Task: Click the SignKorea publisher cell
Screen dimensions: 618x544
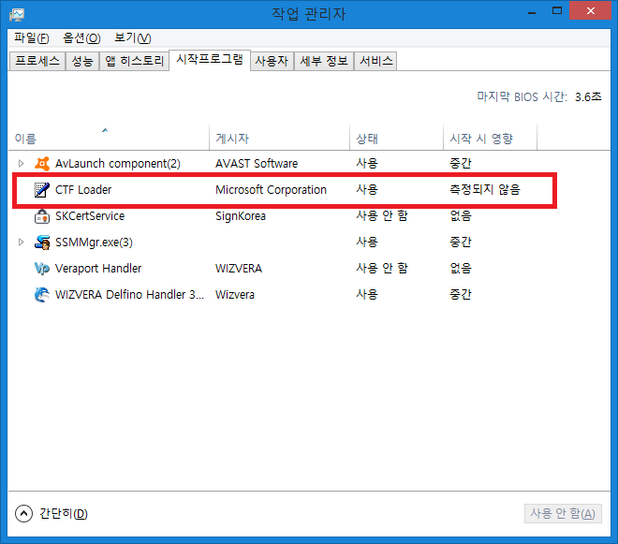Action: coord(241,216)
